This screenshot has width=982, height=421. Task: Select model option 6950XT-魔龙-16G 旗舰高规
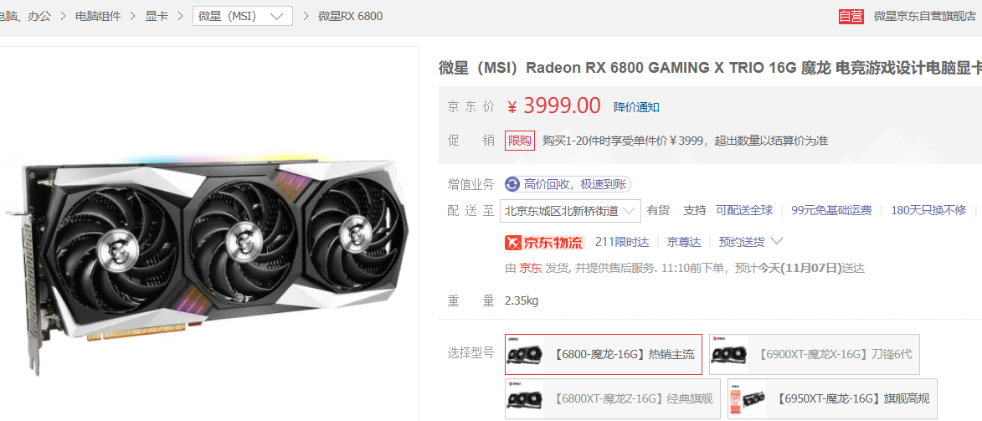point(832,399)
